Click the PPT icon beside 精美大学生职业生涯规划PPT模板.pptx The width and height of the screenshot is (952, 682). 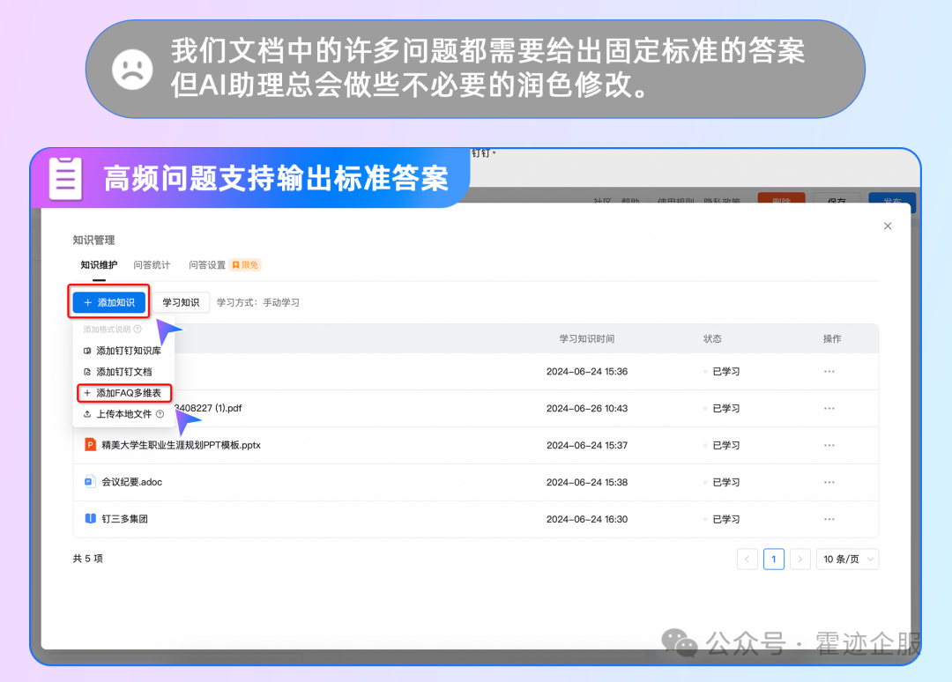(90, 445)
